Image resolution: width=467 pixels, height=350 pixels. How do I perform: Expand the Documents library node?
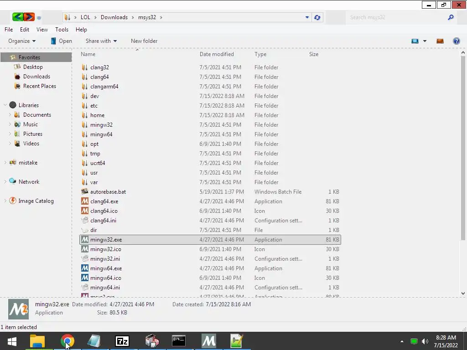coord(10,114)
